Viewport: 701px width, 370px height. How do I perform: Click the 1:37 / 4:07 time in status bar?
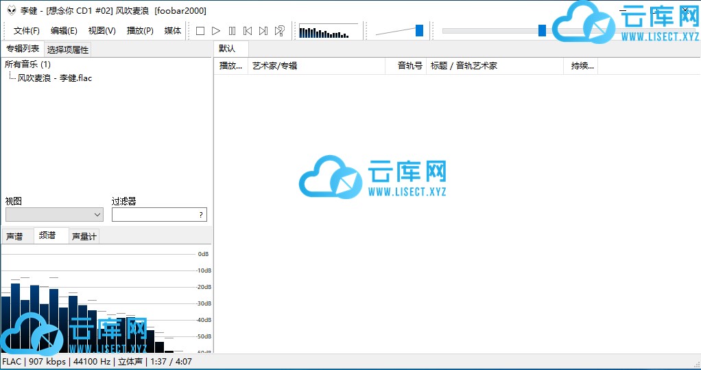[171, 362]
